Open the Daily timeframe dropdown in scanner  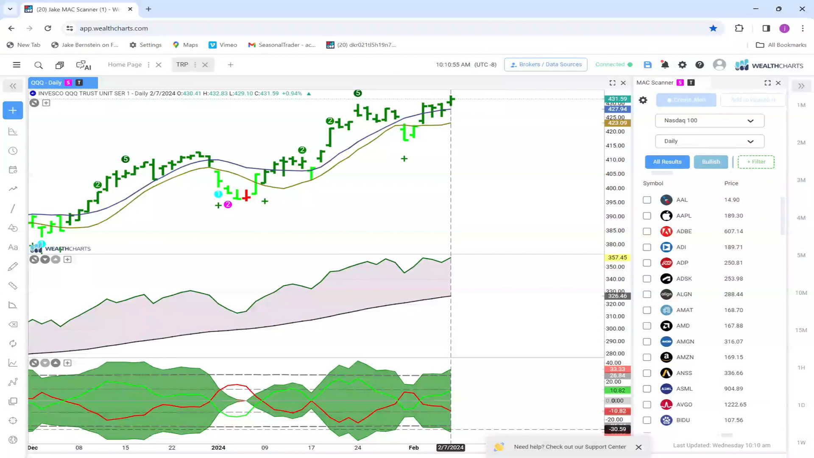click(709, 141)
